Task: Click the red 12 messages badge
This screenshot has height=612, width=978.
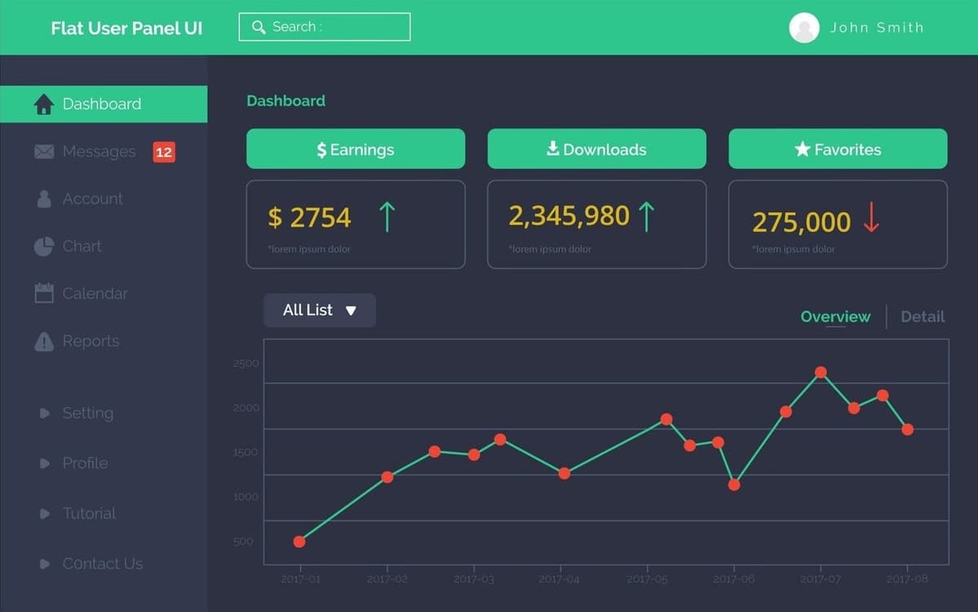Action: tap(165, 151)
